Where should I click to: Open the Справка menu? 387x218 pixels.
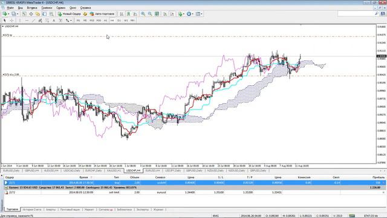tap(85, 8)
